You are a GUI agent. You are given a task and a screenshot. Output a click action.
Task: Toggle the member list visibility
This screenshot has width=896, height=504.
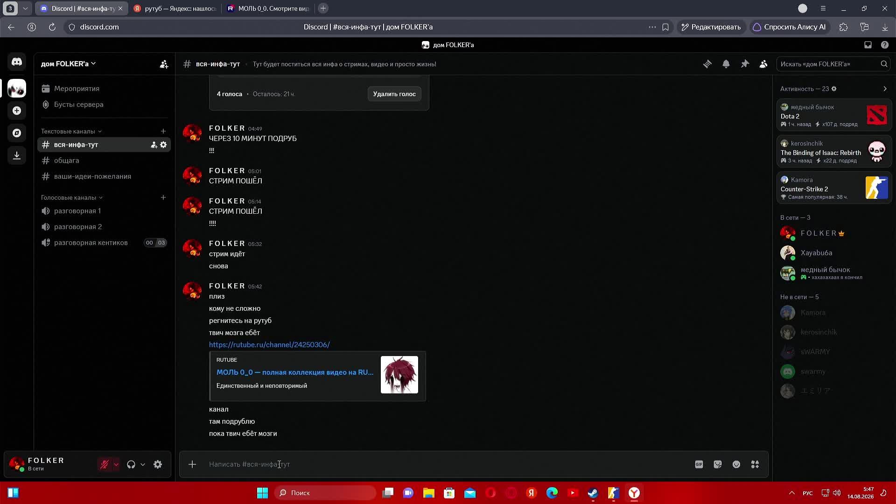[763, 64]
